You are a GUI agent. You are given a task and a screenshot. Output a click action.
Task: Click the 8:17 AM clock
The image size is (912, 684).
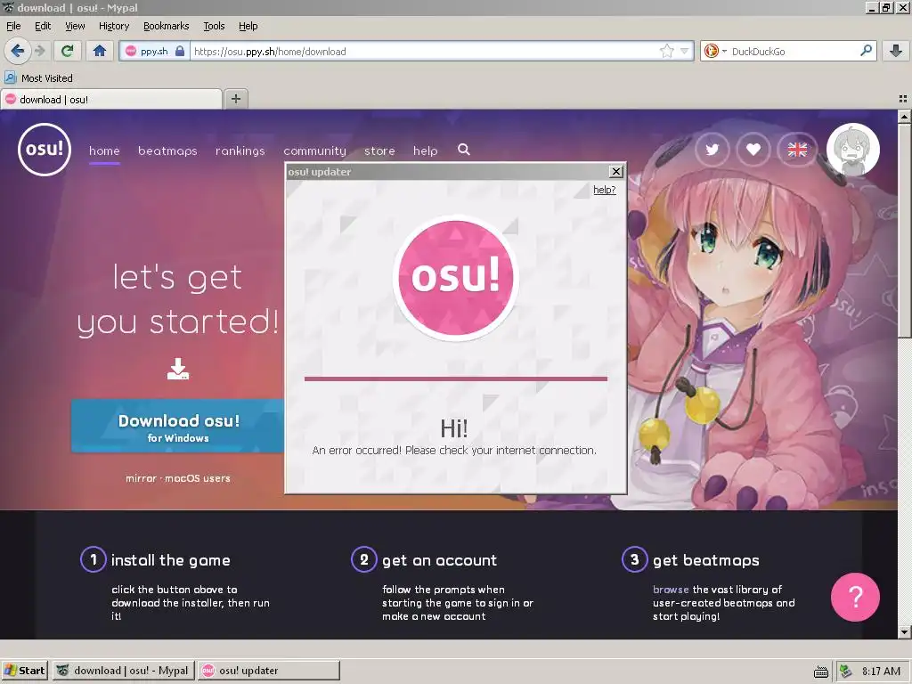point(881,672)
